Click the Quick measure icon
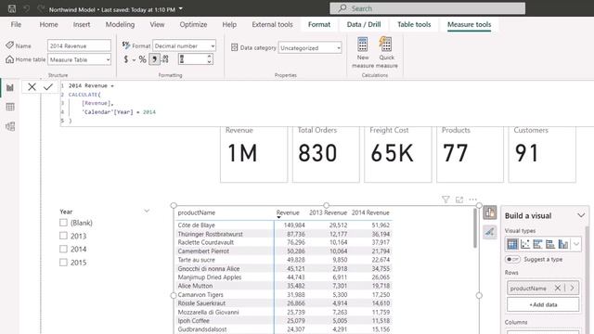This screenshot has width=594, height=334. click(386, 44)
